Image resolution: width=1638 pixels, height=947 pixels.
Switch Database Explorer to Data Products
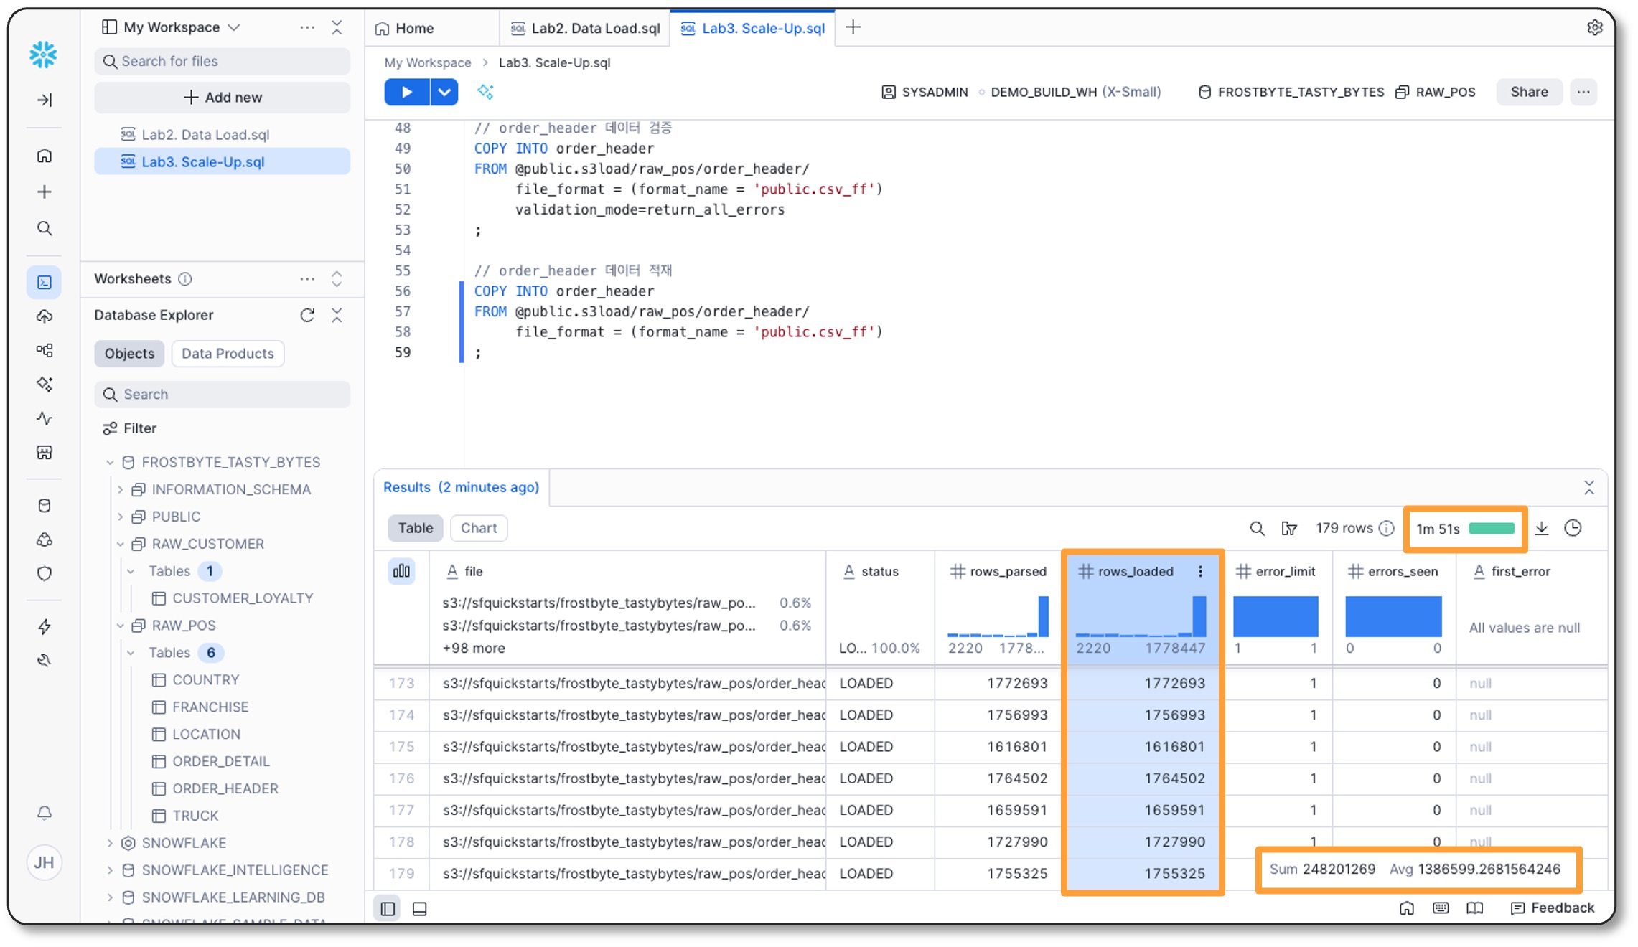tap(228, 354)
